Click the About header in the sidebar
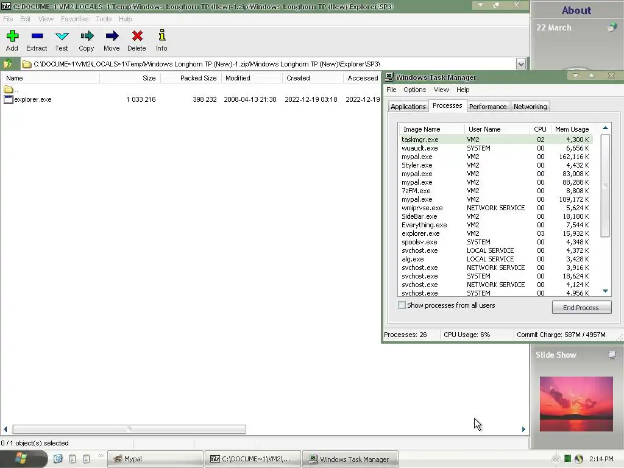Screen dimensions: 624x468 click(576, 10)
